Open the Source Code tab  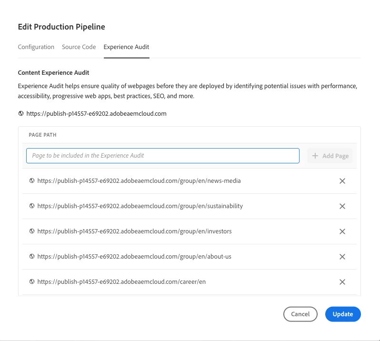[79, 47]
